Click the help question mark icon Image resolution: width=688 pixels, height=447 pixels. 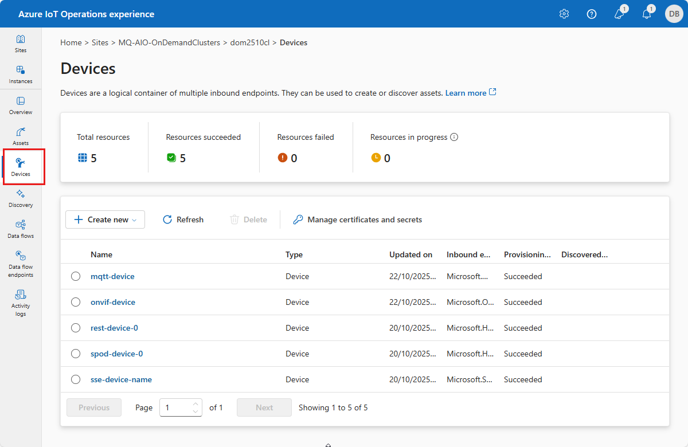pyautogui.click(x=592, y=14)
